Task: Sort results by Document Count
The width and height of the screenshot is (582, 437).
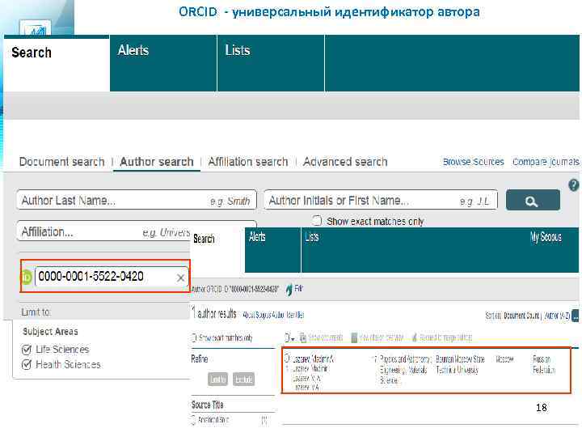Action: pos(521,316)
